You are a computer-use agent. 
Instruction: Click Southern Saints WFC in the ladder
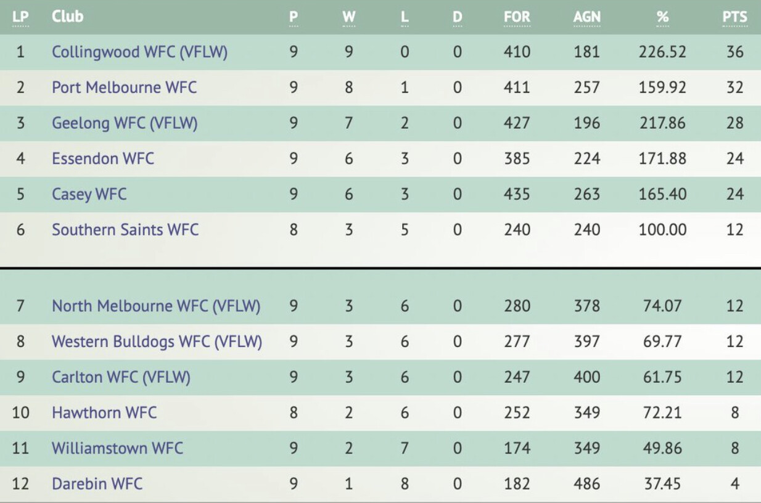point(125,230)
